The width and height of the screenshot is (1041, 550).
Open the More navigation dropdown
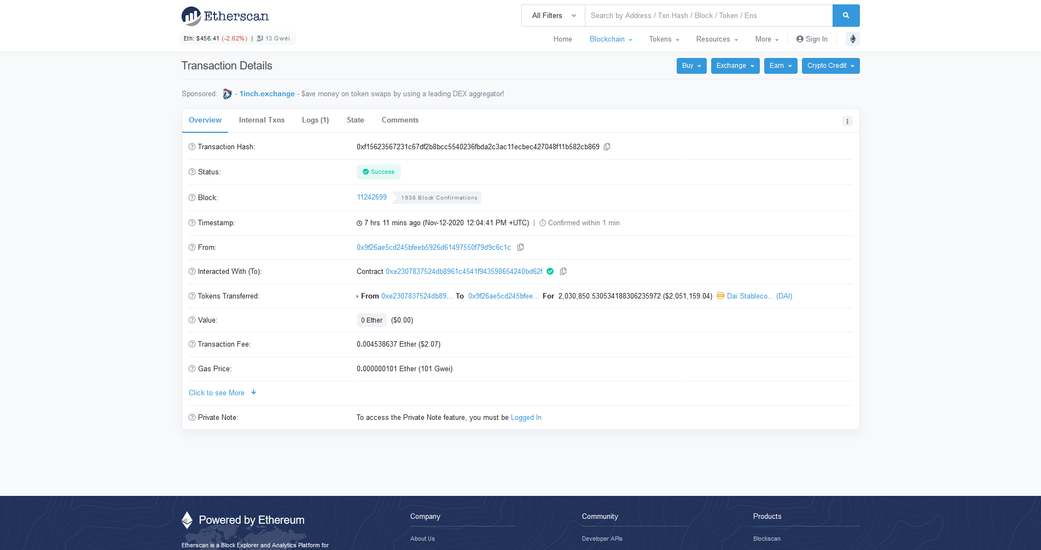point(766,39)
